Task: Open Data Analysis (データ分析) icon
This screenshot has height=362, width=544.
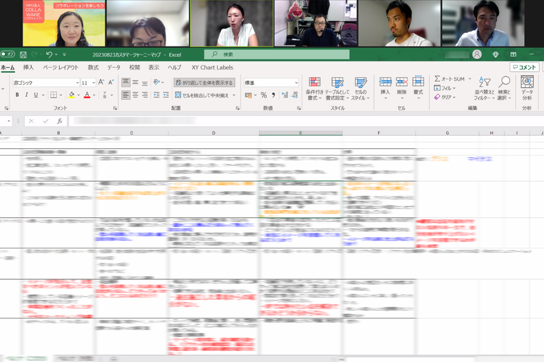Action: 527,88
